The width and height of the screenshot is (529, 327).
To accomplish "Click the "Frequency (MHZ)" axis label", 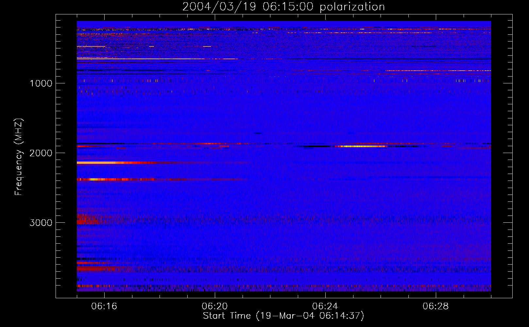I will 19,157.
